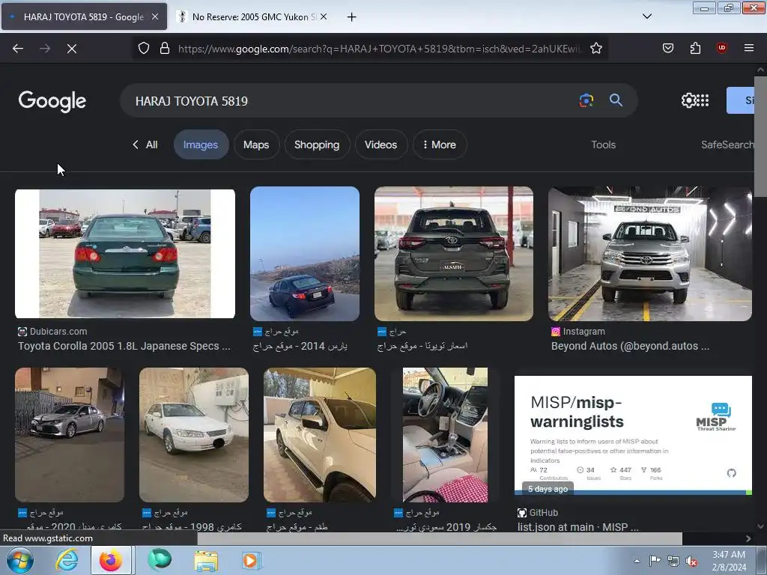Switch to All results

pos(145,144)
